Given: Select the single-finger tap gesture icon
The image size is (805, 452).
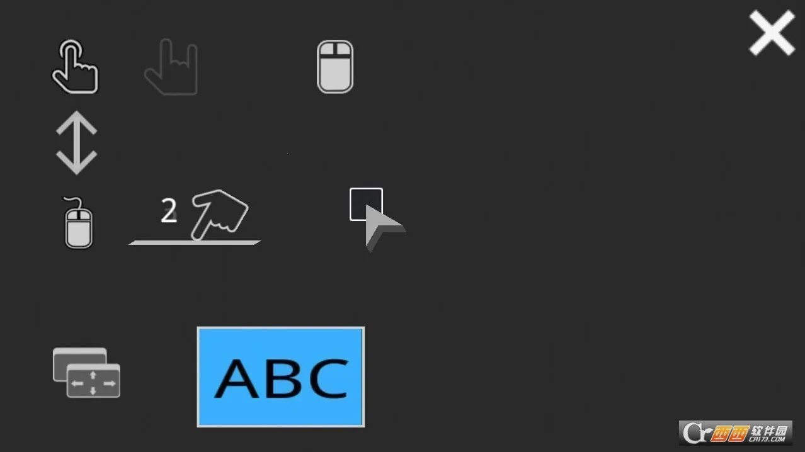Looking at the screenshot, I should (75, 67).
